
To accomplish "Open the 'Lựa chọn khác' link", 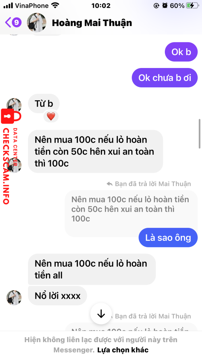I will click(x=123, y=350).
